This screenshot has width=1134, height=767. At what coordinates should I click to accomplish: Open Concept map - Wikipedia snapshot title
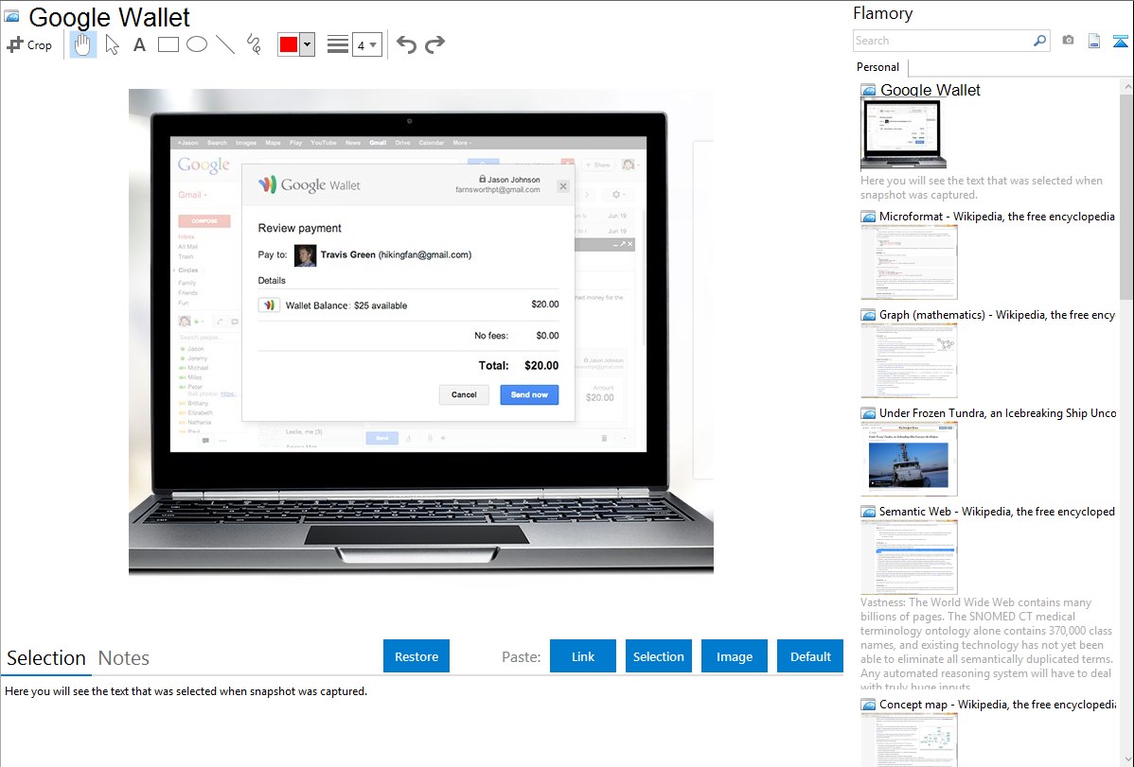998,704
